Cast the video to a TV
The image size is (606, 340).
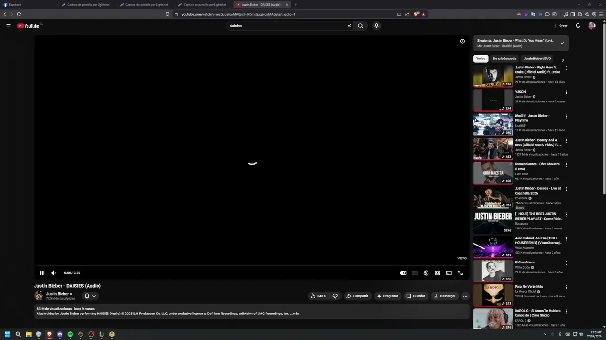449,273
